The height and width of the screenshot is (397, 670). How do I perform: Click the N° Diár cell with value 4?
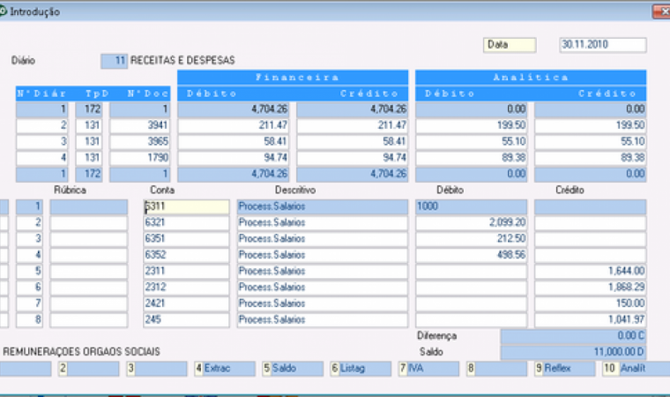pyautogui.click(x=42, y=158)
